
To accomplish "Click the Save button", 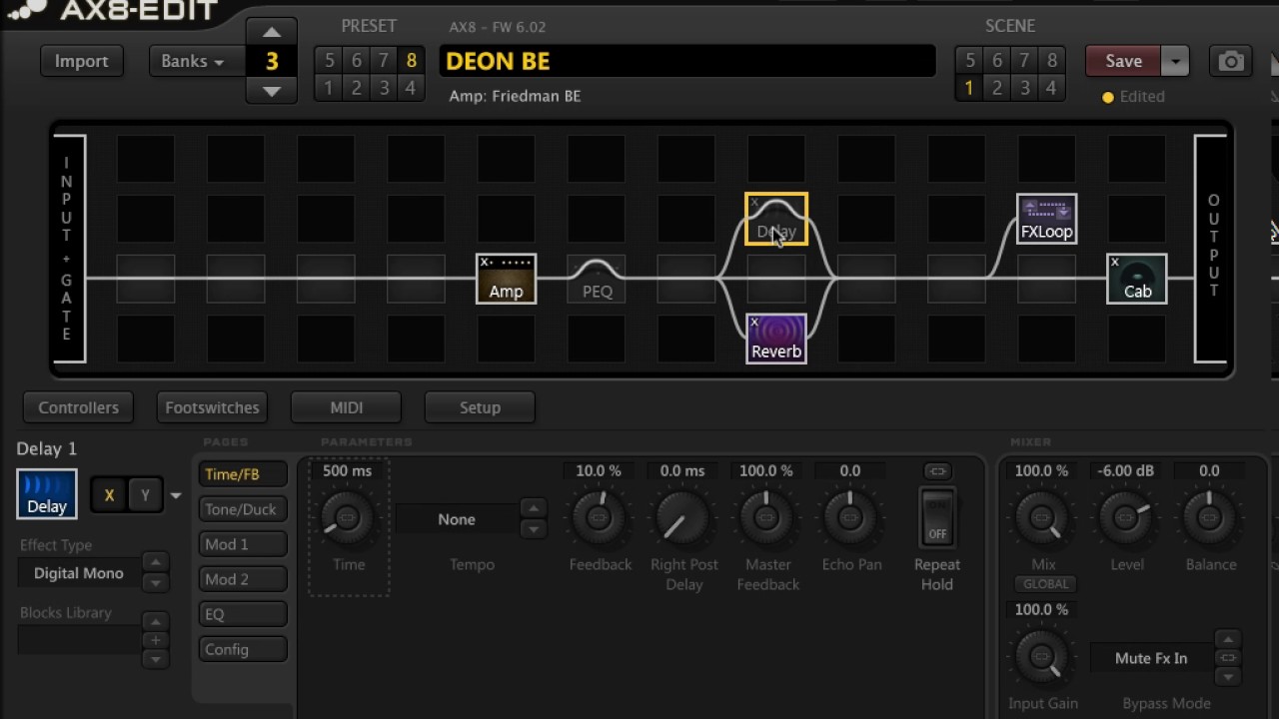I will 1123,61.
